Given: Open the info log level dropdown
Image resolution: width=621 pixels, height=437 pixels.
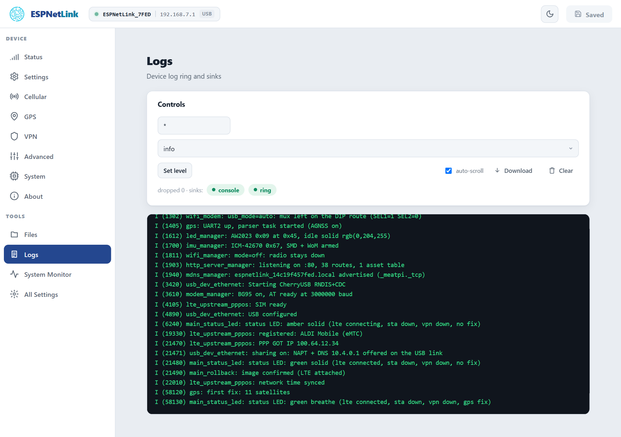Looking at the screenshot, I should (x=368, y=149).
